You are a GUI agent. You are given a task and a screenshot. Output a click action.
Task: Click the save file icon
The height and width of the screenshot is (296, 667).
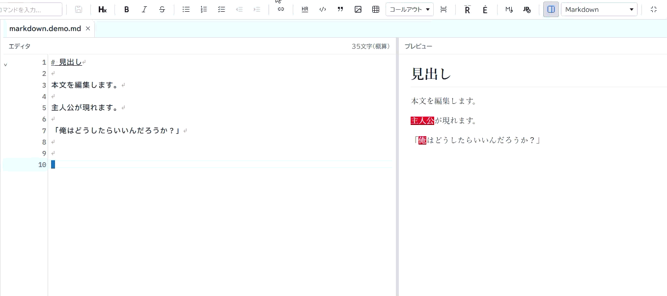(x=79, y=9)
